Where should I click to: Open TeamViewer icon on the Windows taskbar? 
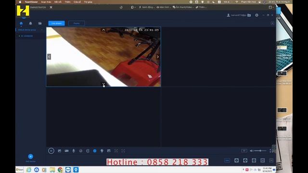pyautogui.click(x=68, y=170)
